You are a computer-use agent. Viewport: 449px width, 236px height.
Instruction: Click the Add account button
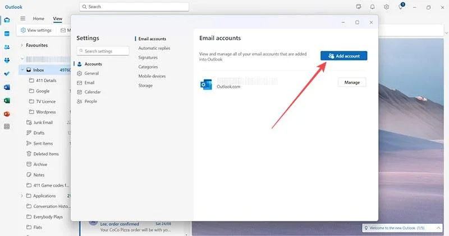[x=343, y=56]
